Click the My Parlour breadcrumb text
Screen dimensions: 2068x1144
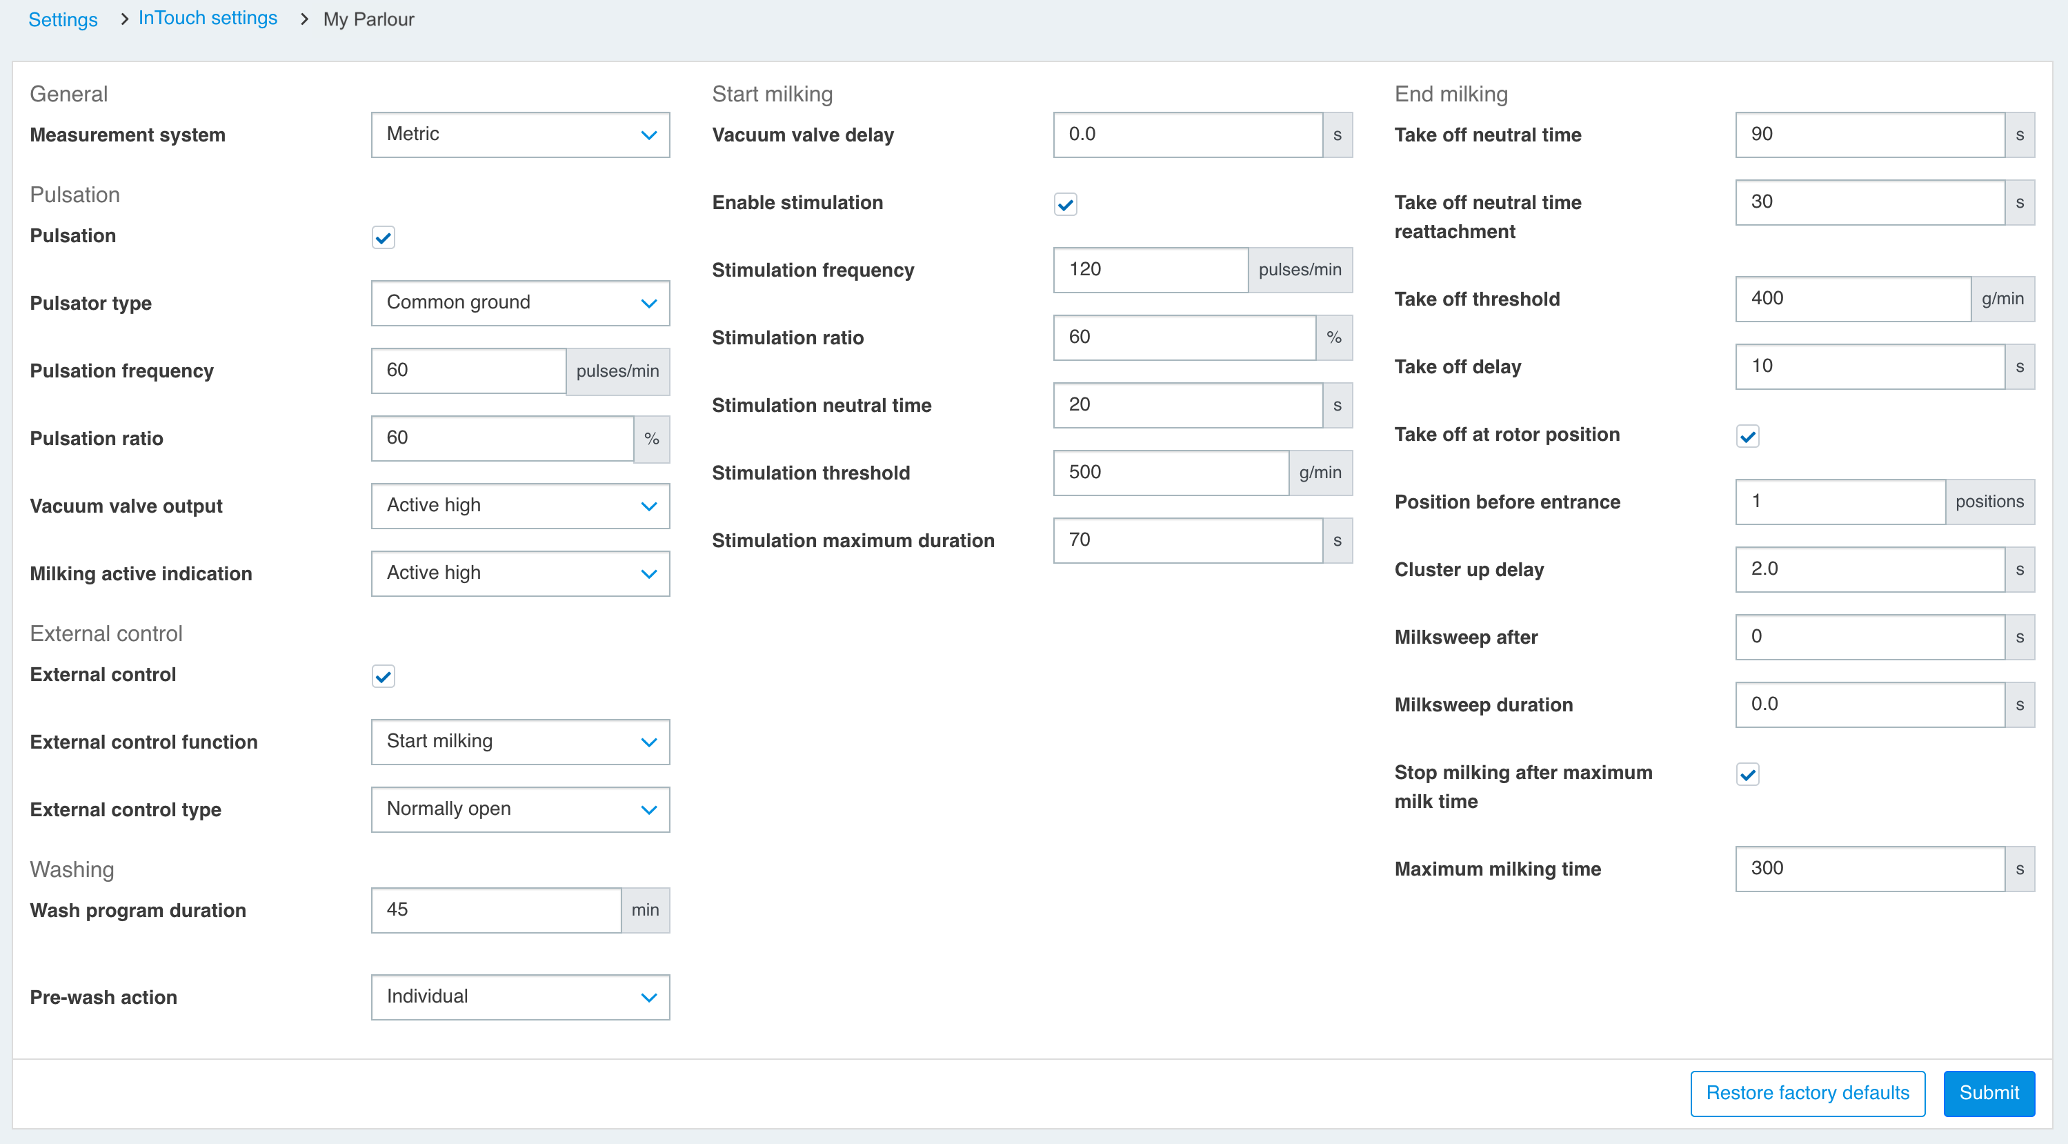368,19
